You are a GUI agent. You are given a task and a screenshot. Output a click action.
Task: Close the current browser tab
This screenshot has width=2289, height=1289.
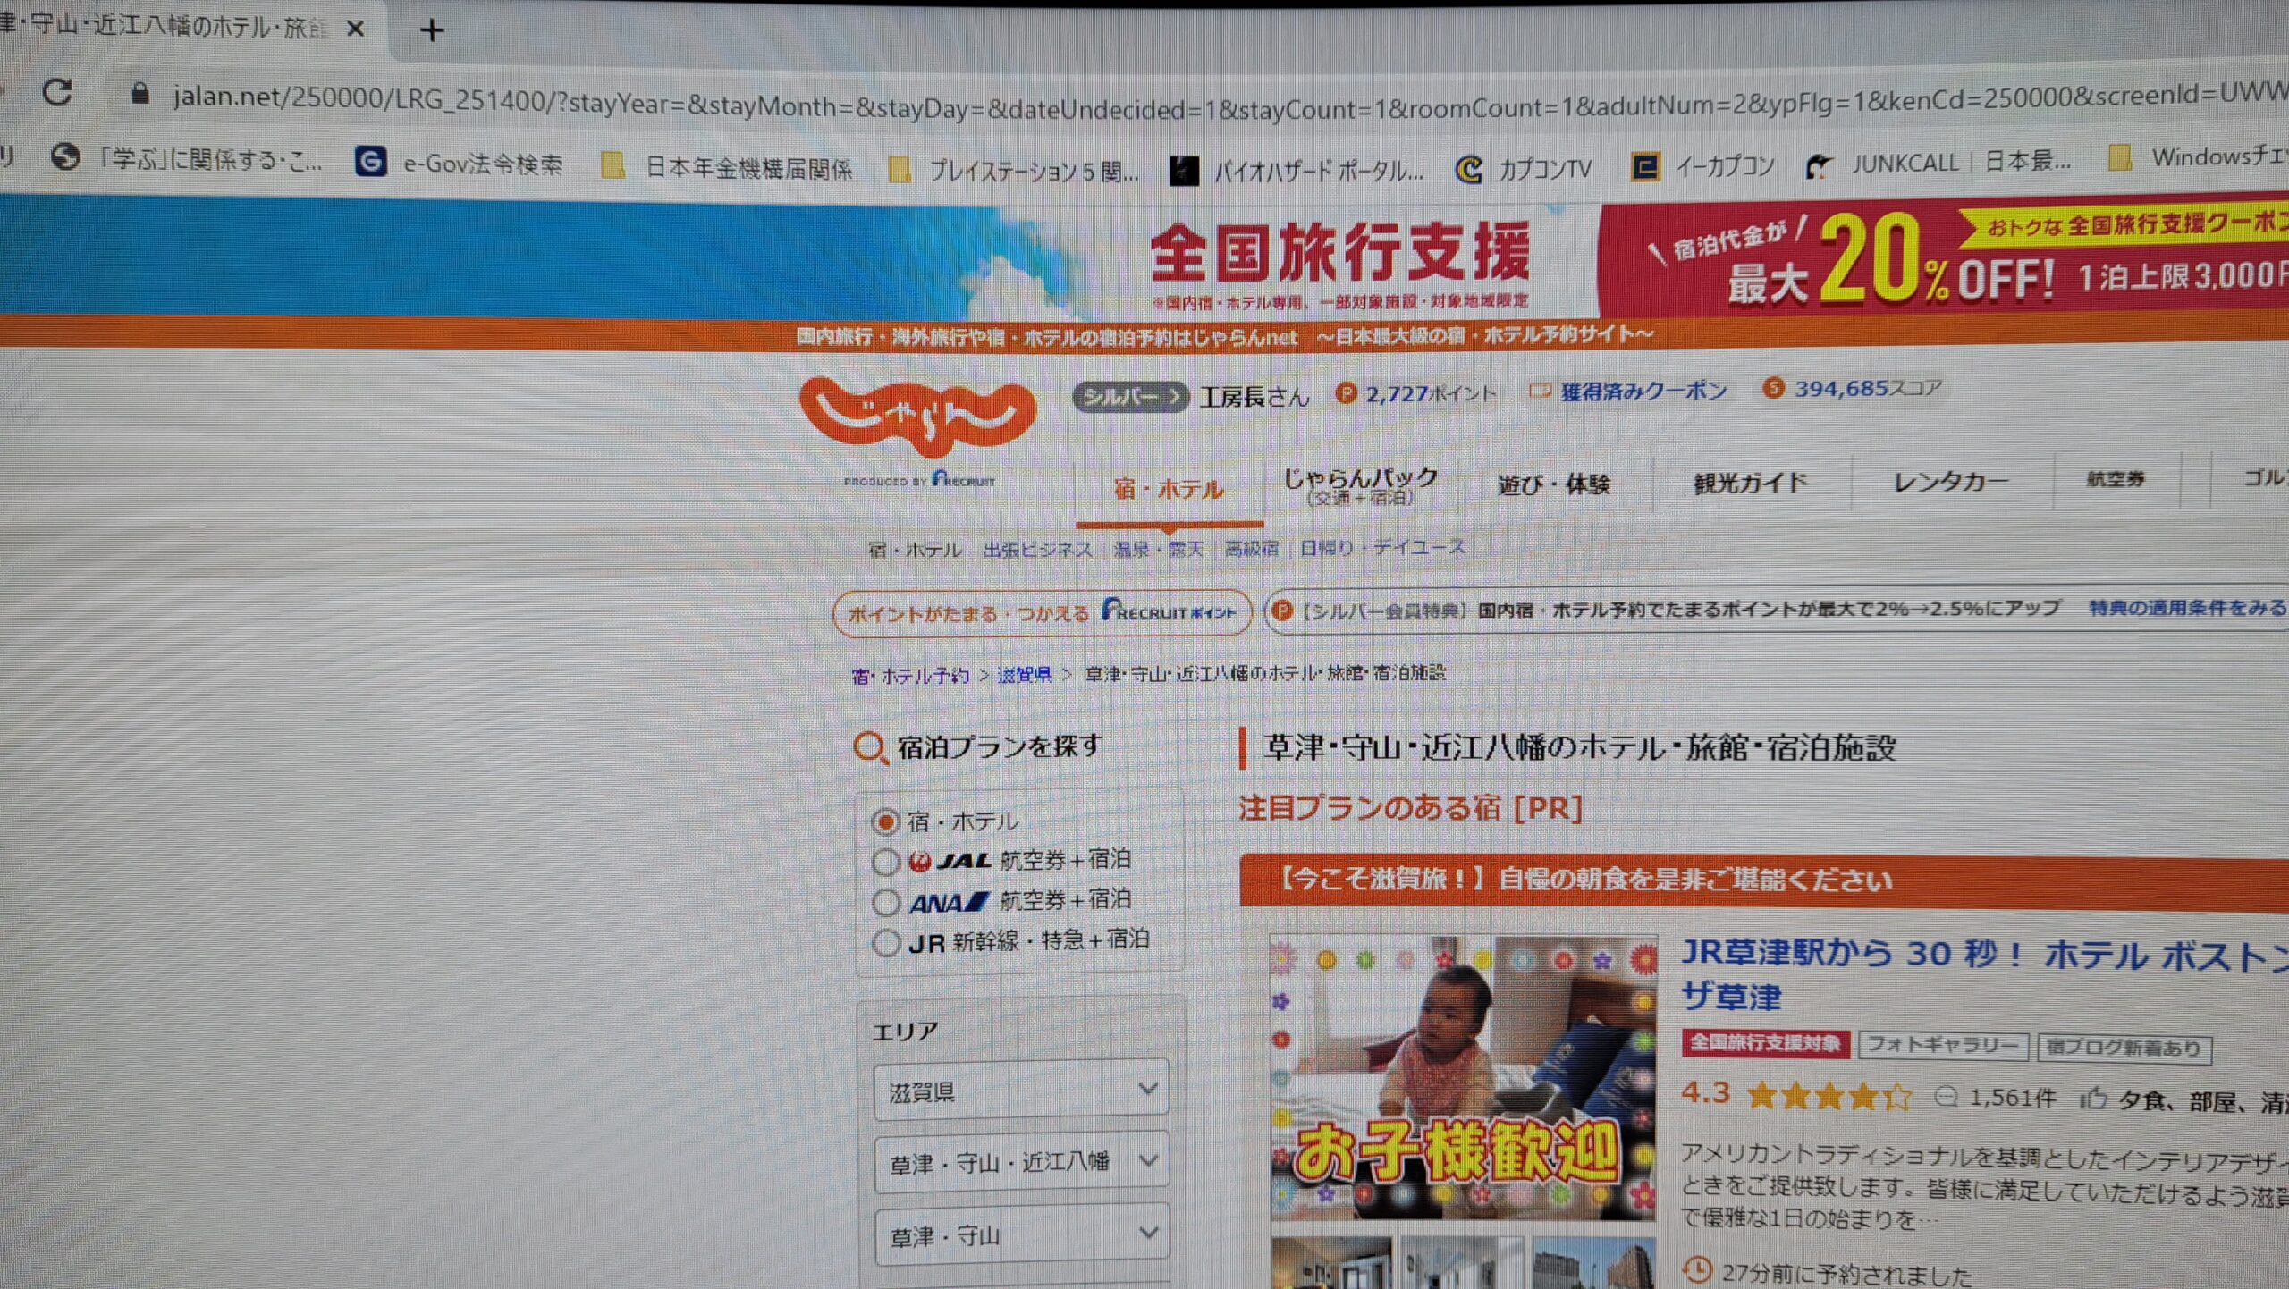(355, 29)
